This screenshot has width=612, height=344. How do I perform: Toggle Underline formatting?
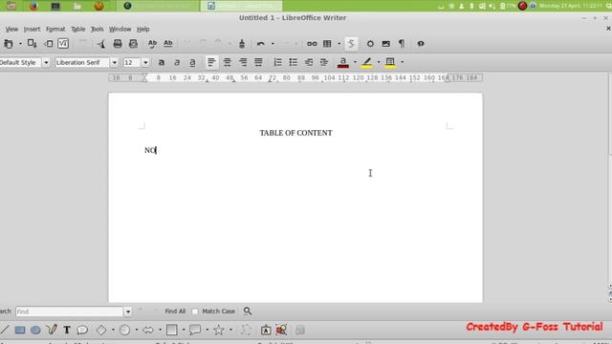[192, 62]
